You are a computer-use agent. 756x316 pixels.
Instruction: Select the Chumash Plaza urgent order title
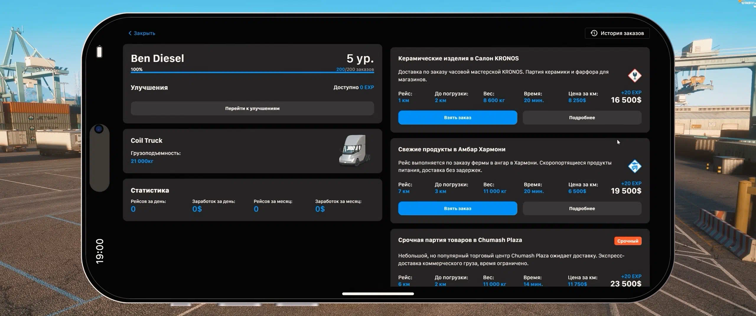coord(460,240)
